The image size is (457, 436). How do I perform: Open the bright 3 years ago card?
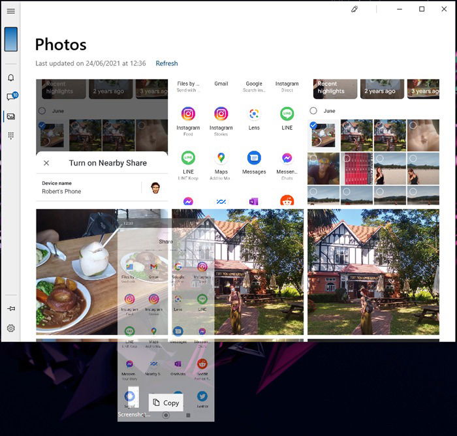423,89
